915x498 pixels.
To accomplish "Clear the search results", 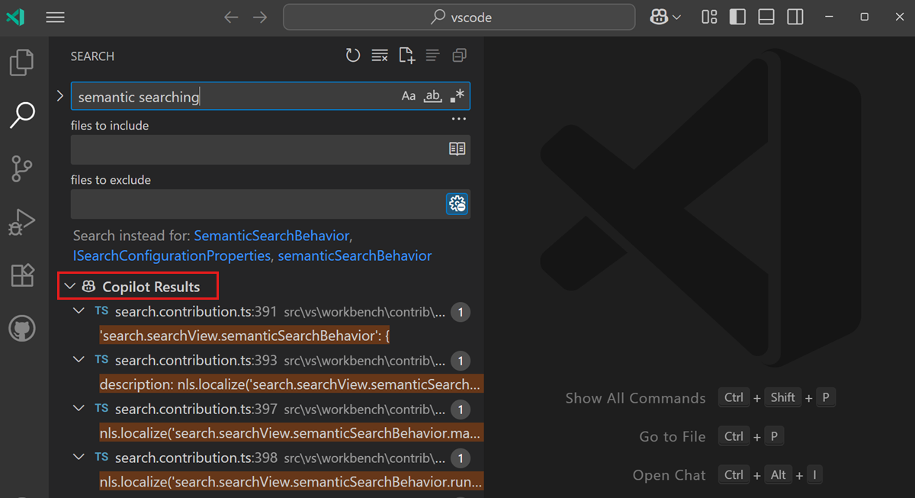I will pyautogui.click(x=380, y=56).
